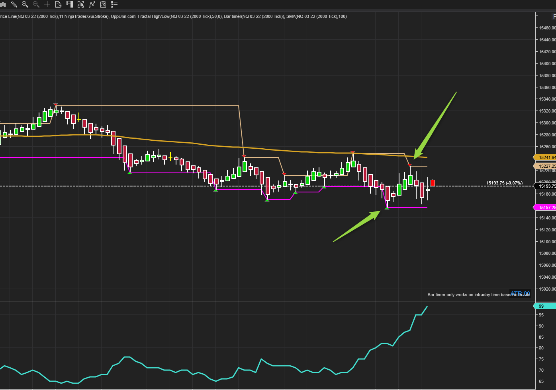Open the Indicators line-graph icon
Viewport: 556px width, 390px height.
click(x=92, y=4)
